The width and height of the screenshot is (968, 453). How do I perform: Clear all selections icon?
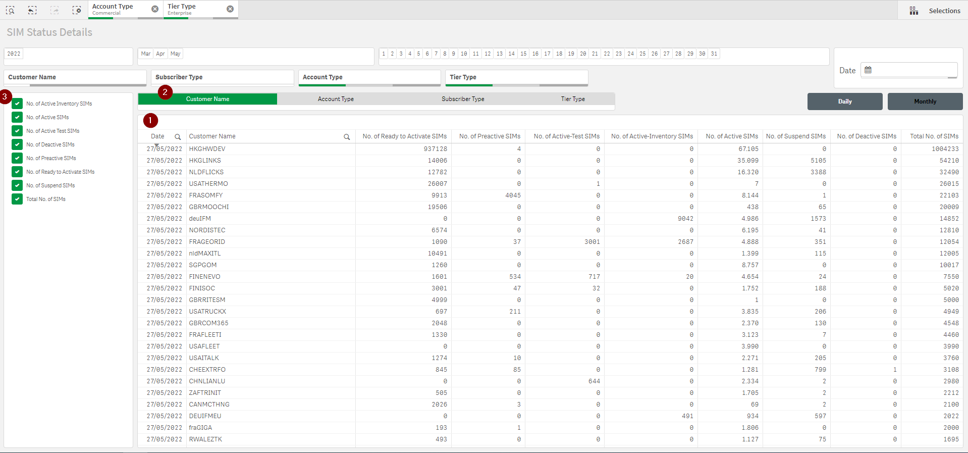tap(77, 10)
